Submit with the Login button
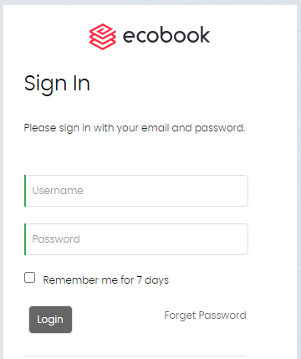Image resolution: width=301 pixels, height=359 pixels. [x=50, y=320]
